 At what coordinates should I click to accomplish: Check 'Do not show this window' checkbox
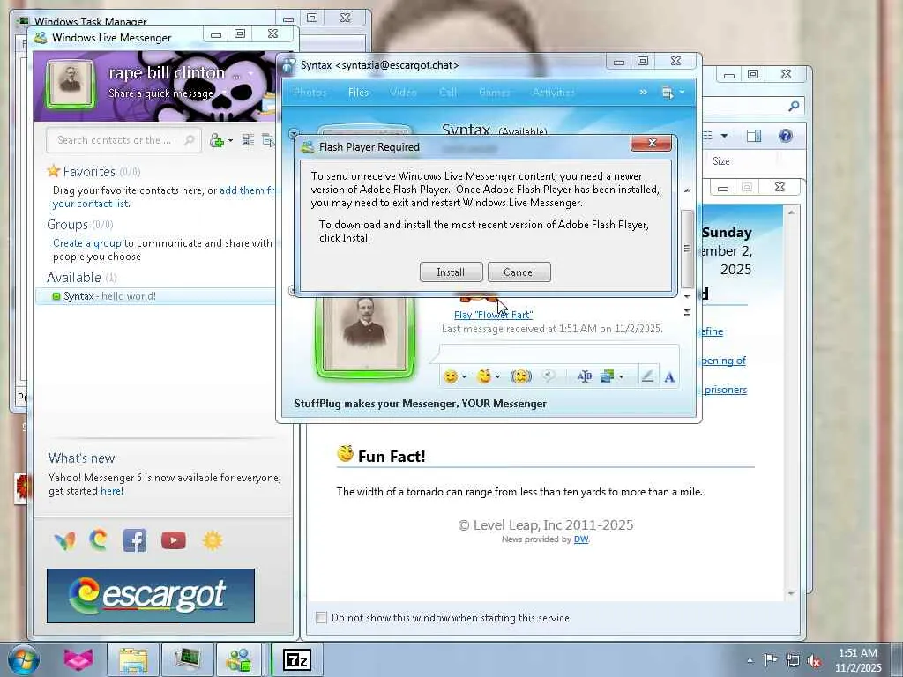point(321,618)
